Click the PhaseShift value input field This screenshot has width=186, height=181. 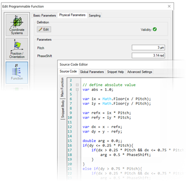[148, 55]
